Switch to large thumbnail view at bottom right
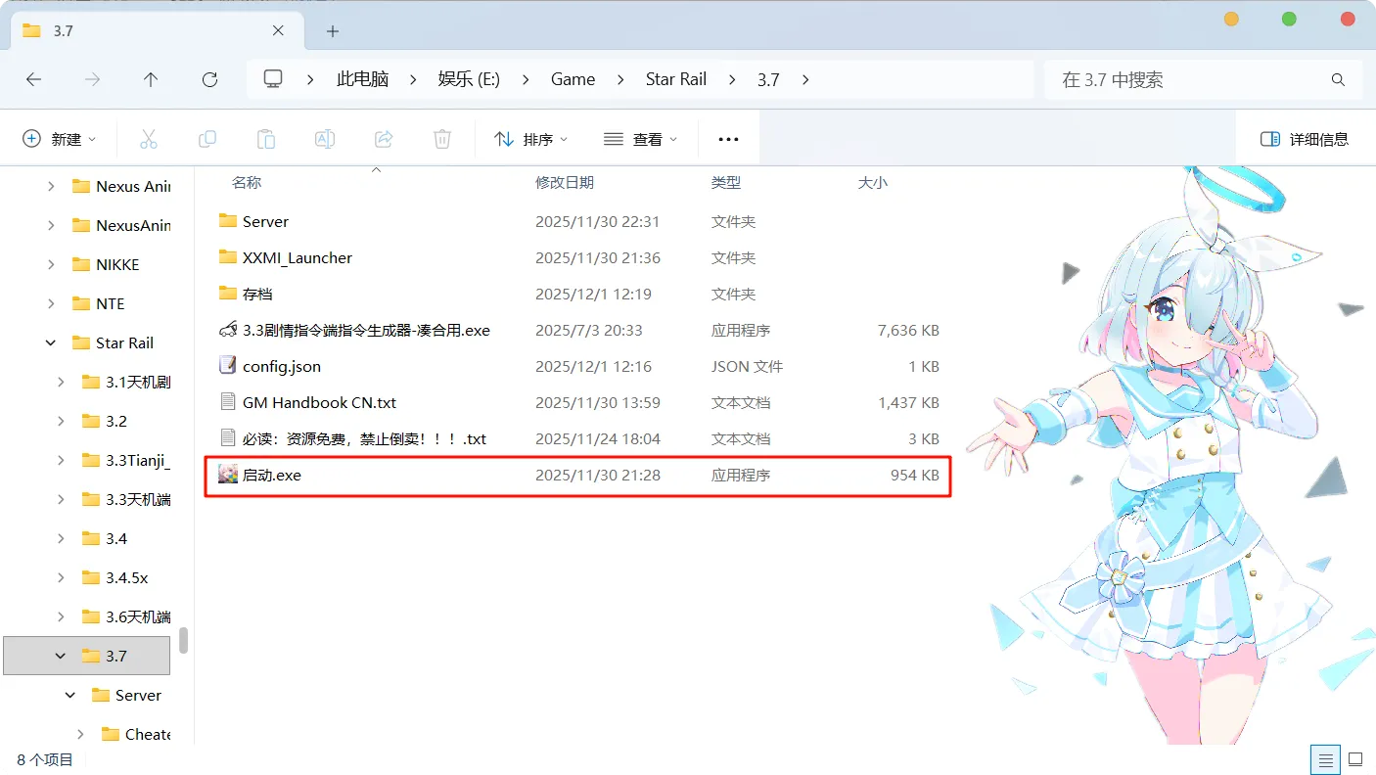This screenshot has height=775, width=1376. coord(1356,758)
